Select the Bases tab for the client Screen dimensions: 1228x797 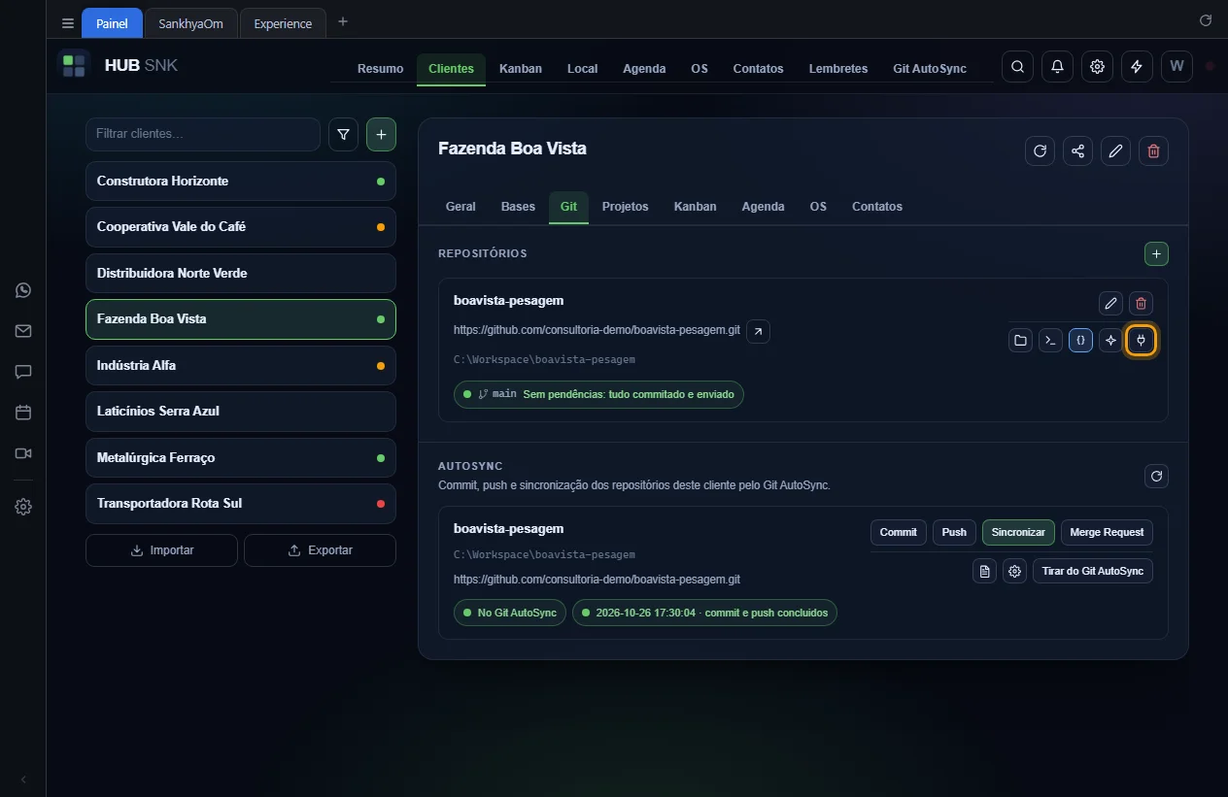(518, 207)
